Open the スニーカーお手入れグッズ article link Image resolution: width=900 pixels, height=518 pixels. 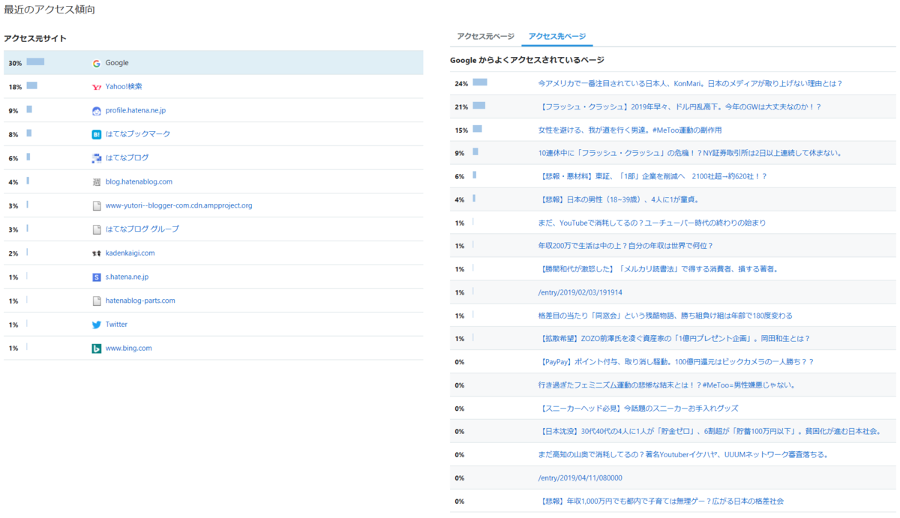[638, 409]
